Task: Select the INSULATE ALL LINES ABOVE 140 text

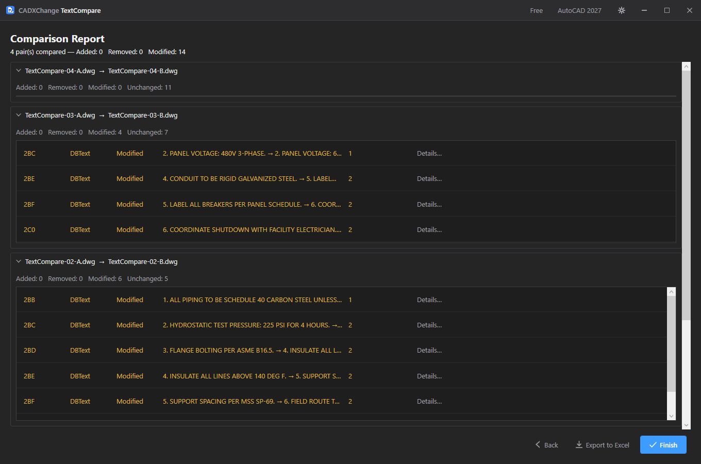Action: [252, 376]
